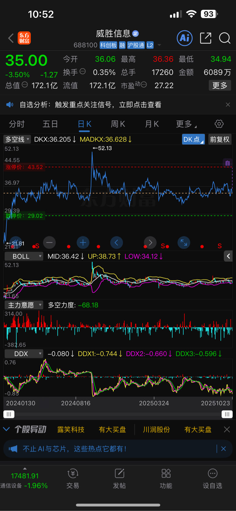The image size is (236, 511).
Task: Close the 个股异动 ticker bar
Action: point(227,430)
